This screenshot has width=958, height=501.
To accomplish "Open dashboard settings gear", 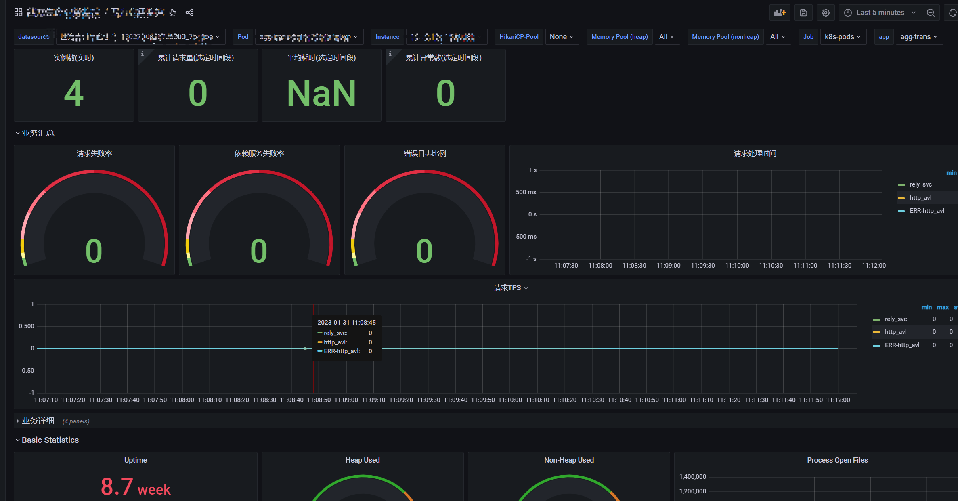I will point(826,13).
